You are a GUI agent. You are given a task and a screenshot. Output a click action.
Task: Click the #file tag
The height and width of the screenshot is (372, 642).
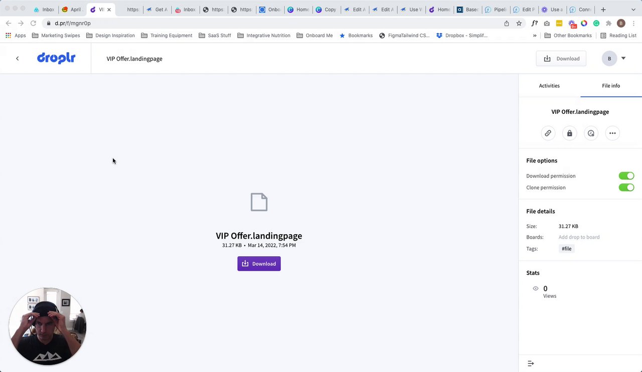pyautogui.click(x=566, y=249)
